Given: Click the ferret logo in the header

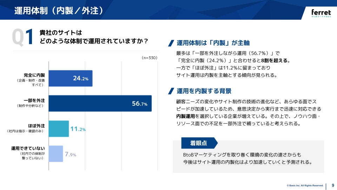Looking at the screenshot, I should [x=321, y=13].
